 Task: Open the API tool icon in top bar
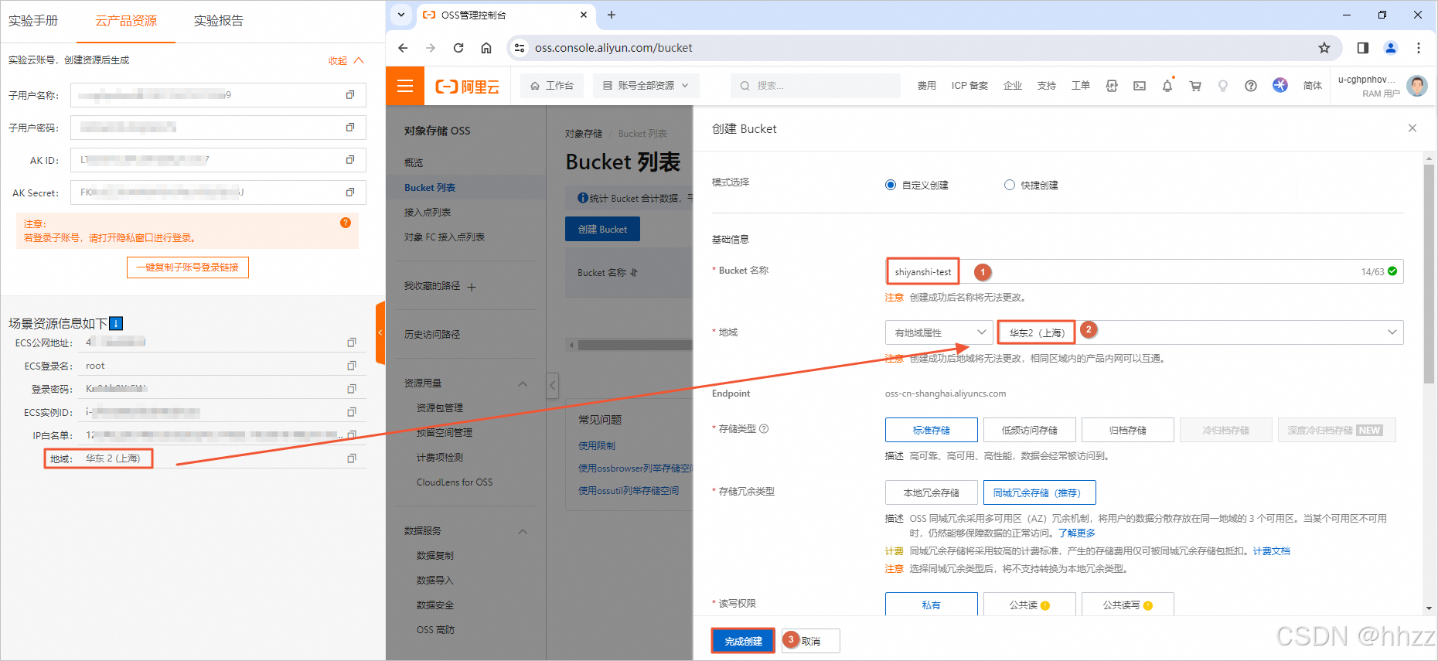point(1112,86)
